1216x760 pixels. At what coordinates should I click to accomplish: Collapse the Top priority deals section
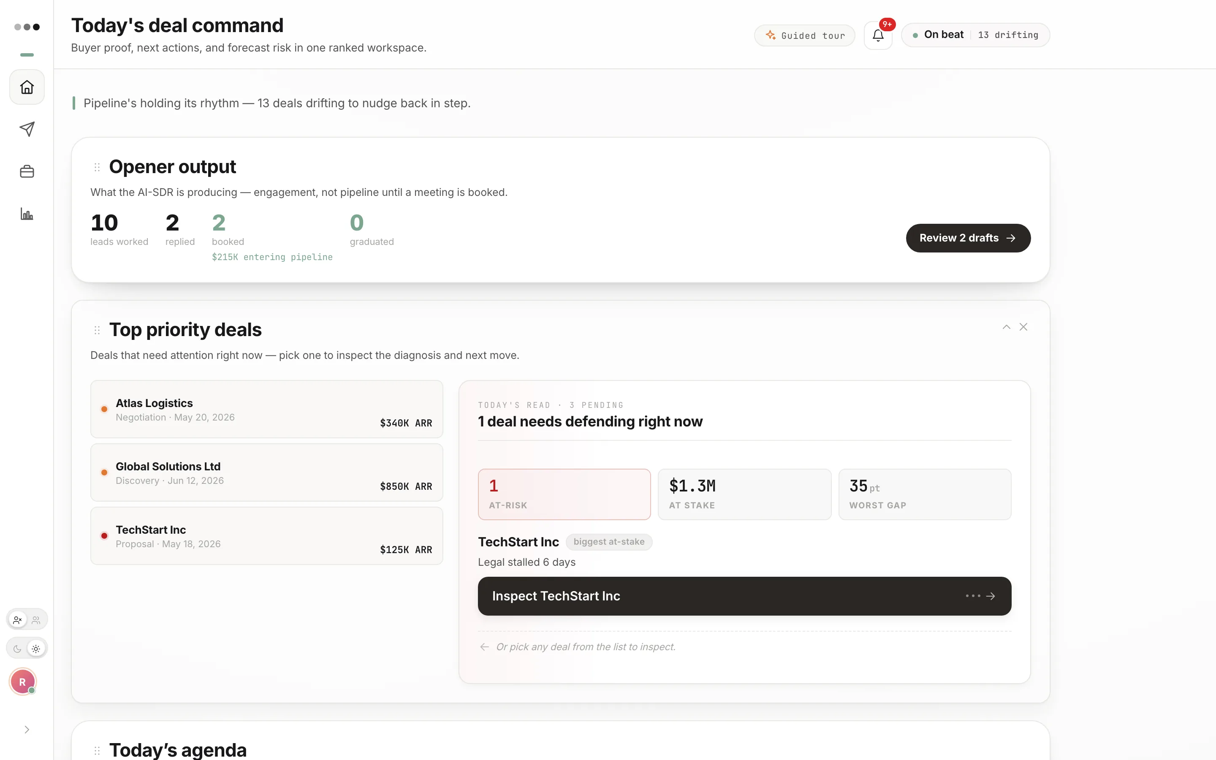[x=1006, y=327]
